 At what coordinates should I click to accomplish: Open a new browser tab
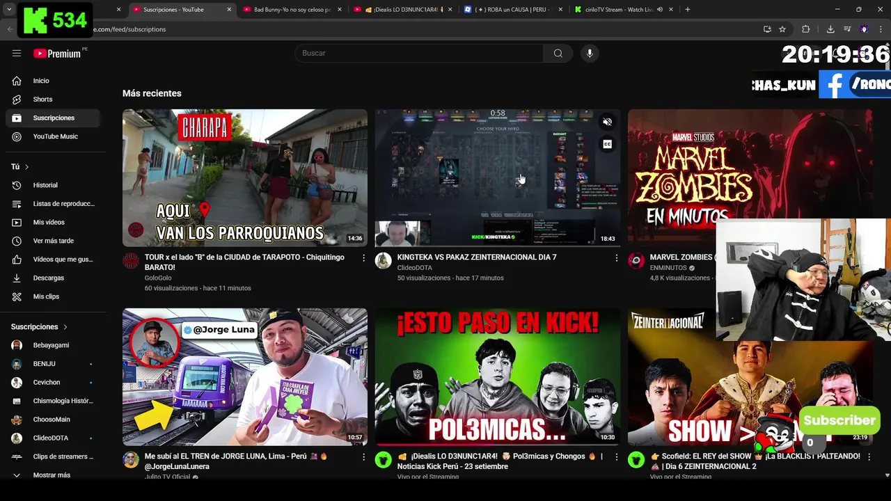click(x=688, y=10)
